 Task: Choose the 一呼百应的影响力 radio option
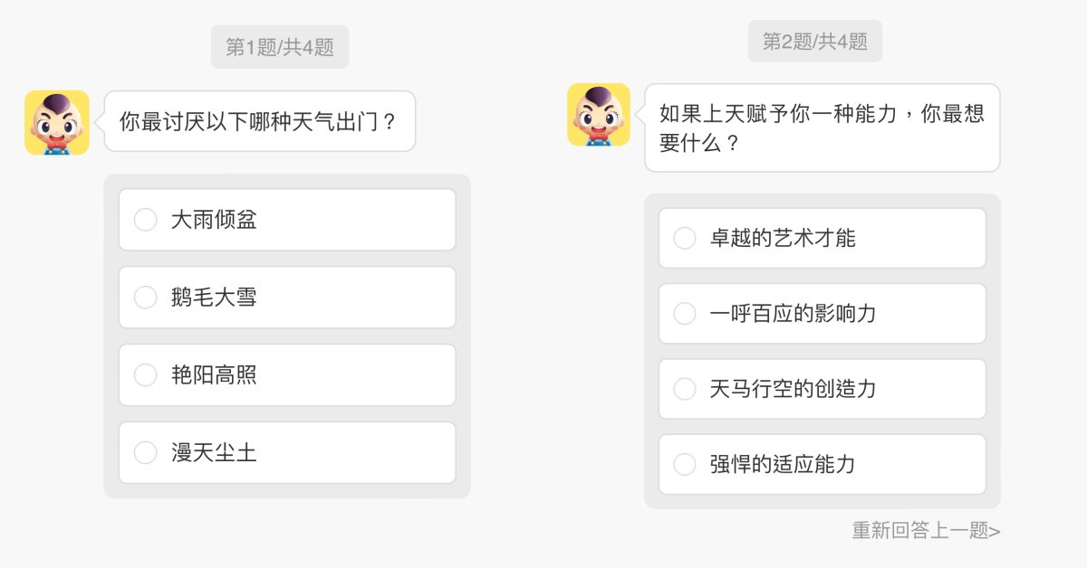[x=685, y=314]
